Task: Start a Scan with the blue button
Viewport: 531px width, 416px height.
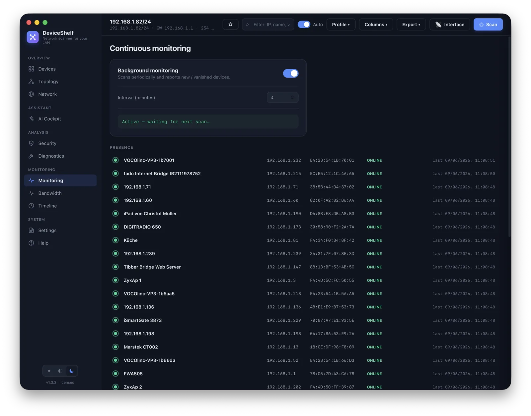Action: coord(488,25)
